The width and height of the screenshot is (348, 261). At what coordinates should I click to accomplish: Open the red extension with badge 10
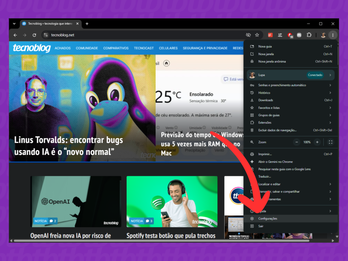(x=290, y=35)
